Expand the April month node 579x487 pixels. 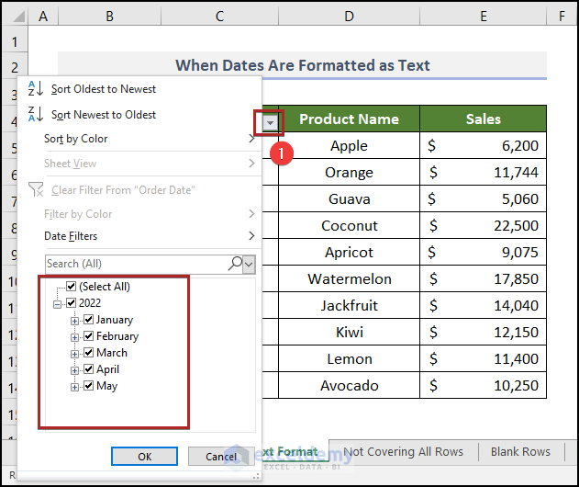pos(75,369)
